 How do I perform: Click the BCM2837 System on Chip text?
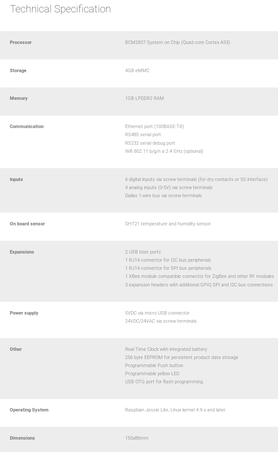pos(177,42)
